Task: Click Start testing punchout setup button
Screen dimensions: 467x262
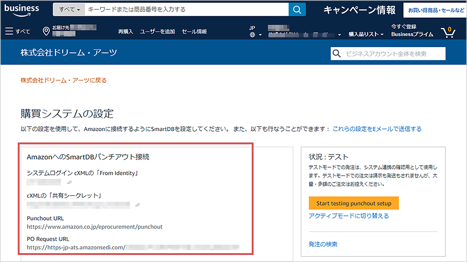Action: 354,203
